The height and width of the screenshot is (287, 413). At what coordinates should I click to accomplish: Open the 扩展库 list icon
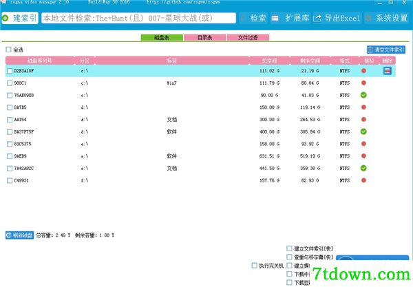[x=275, y=18]
